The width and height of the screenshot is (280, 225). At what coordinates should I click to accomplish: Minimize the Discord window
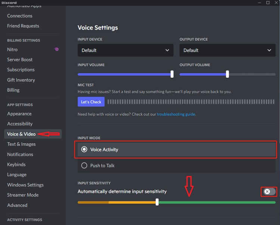tap(259, 3)
